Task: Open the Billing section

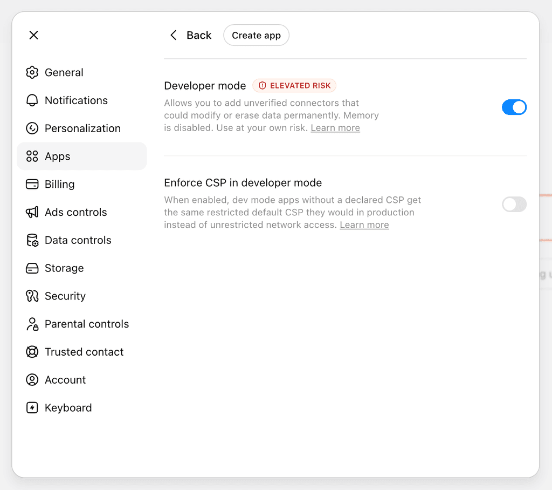Action: tap(82, 184)
